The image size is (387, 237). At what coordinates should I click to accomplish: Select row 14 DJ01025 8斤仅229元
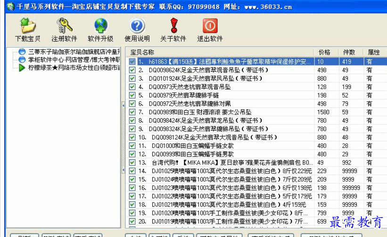tap(257, 171)
